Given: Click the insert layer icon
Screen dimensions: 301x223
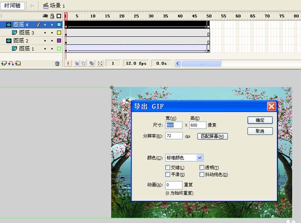Looking at the screenshot, I should click(x=4, y=63).
